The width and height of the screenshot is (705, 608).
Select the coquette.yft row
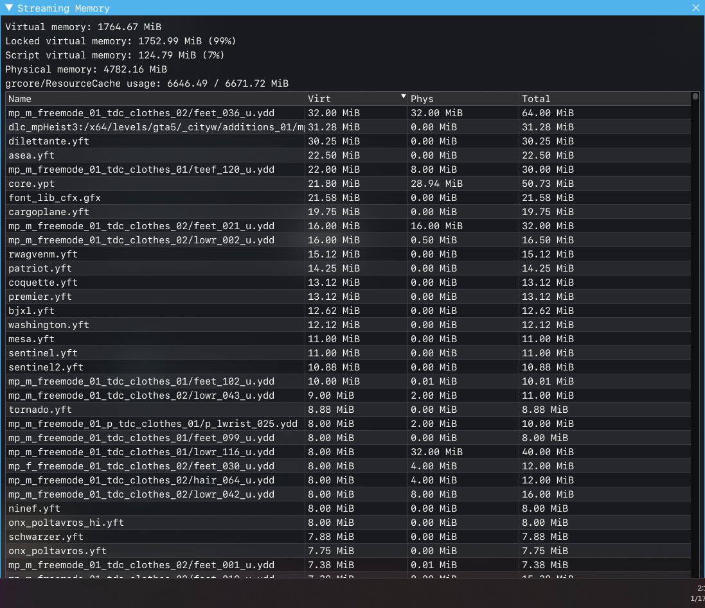[348, 282]
